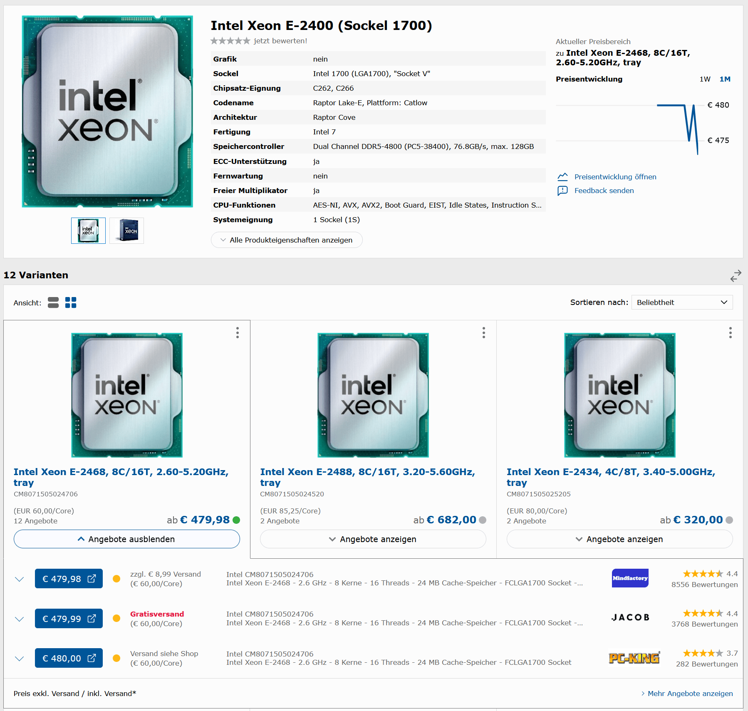This screenshot has width=748, height=711.
Task: Expand the €480,00 PC-KING offer row chevron
Action: tap(20, 658)
